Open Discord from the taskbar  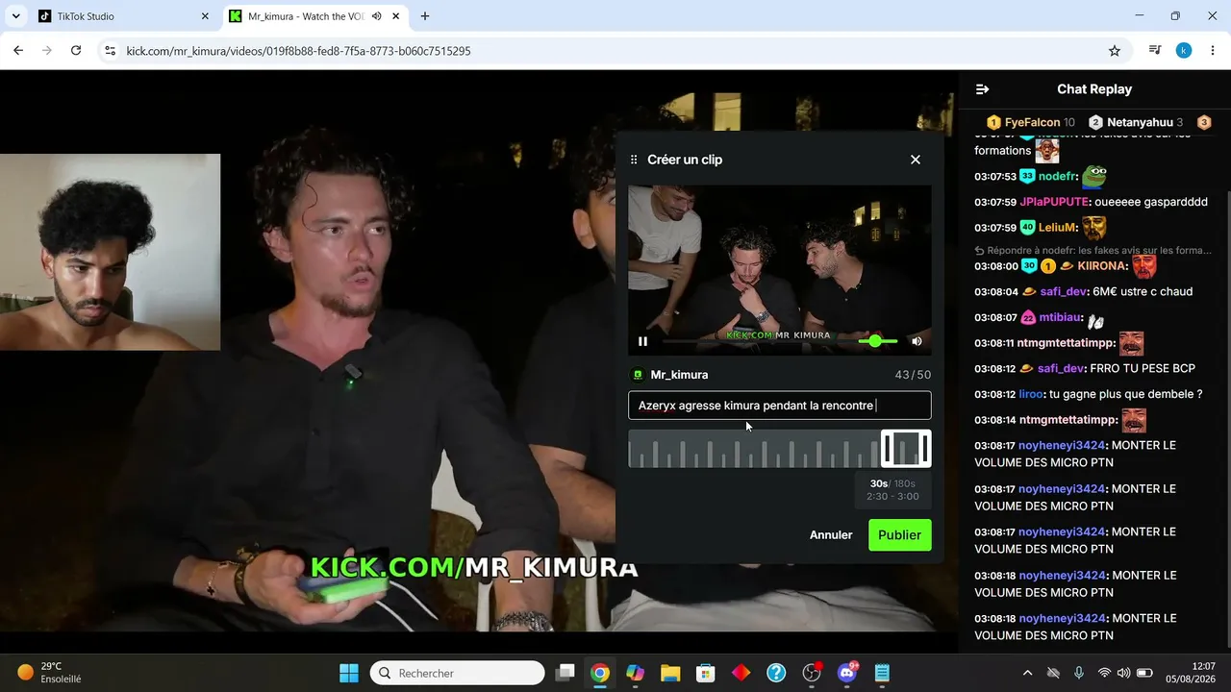847,673
